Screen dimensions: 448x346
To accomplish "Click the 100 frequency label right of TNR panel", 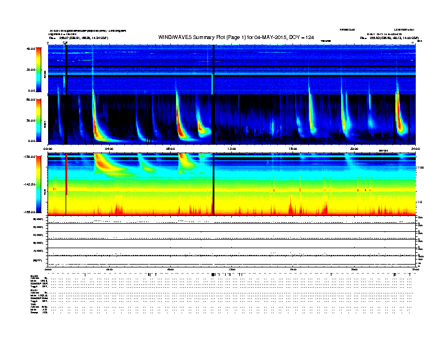I will (x=421, y=167).
